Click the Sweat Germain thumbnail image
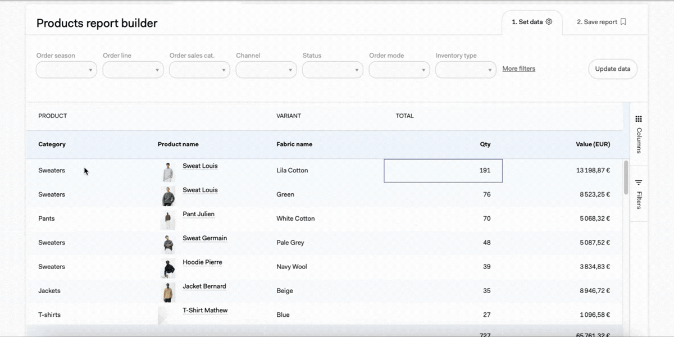This screenshot has width=674, height=337. coord(167,244)
